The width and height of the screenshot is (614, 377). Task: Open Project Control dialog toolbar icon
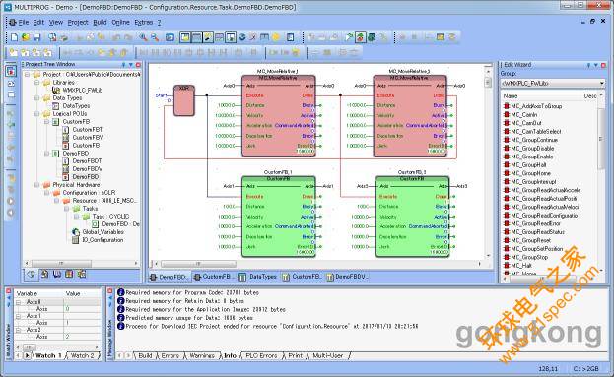pyautogui.click(x=372, y=37)
